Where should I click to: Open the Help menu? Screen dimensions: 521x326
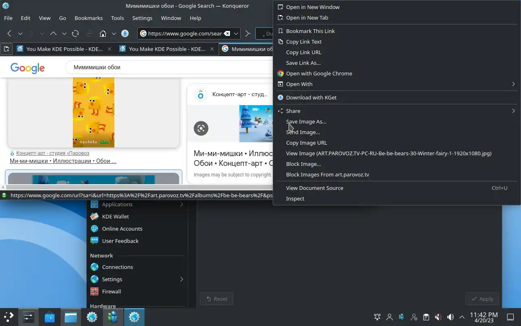click(195, 18)
